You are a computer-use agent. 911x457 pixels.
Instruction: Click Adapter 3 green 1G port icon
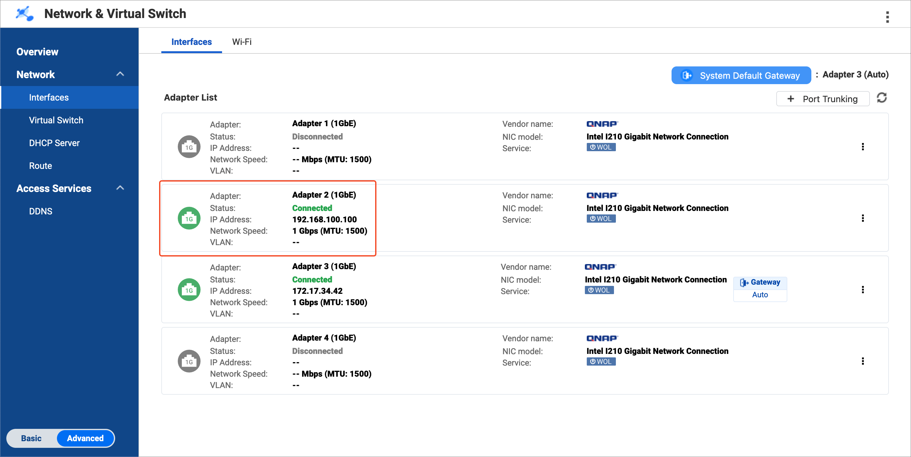point(189,290)
